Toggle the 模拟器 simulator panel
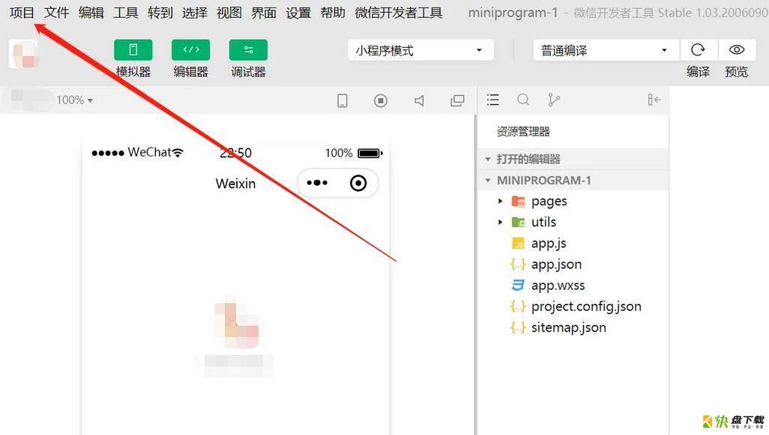The image size is (769, 435). [x=133, y=50]
